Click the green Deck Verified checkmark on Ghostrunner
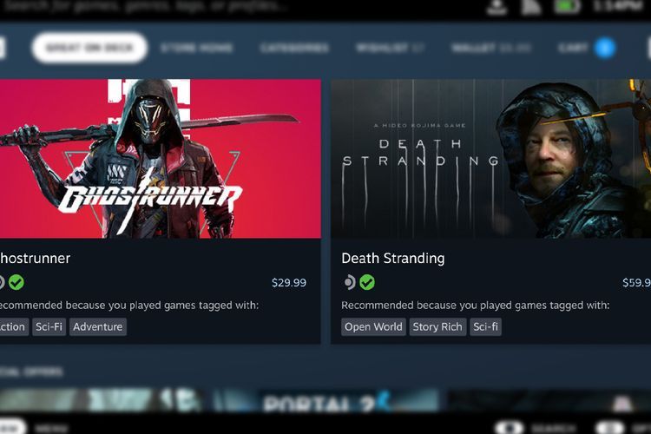Viewport: 651px width, 434px height. (16, 282)
